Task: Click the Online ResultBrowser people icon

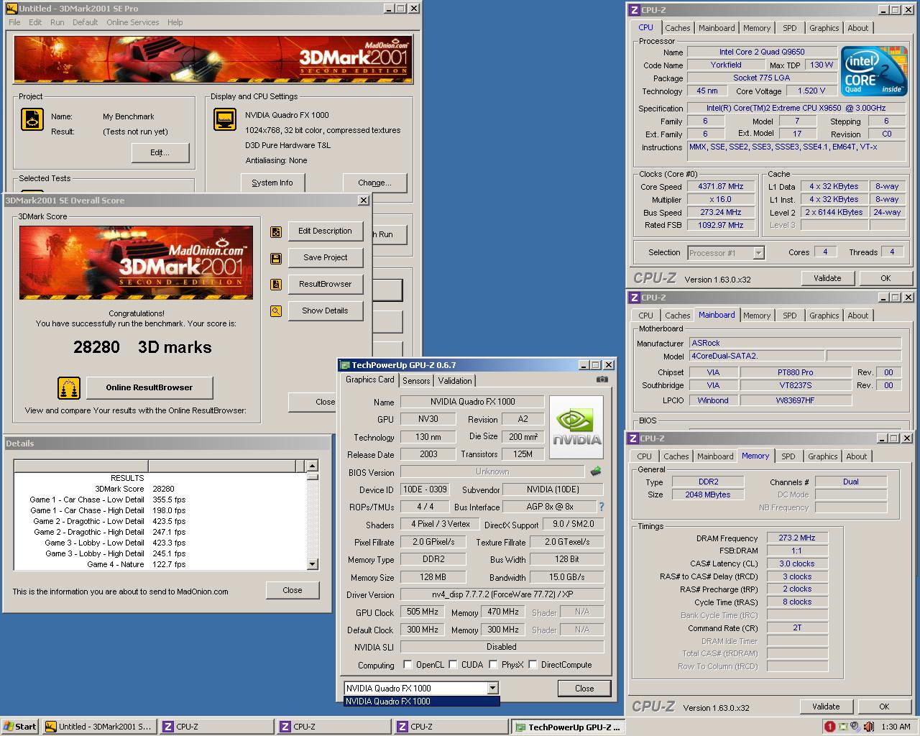Action: 69,388
